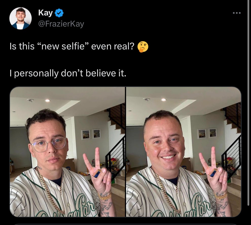Click the display name "Kay"
Screen dimensions: 251x225
pyautogui.click(x=45, y=13)
